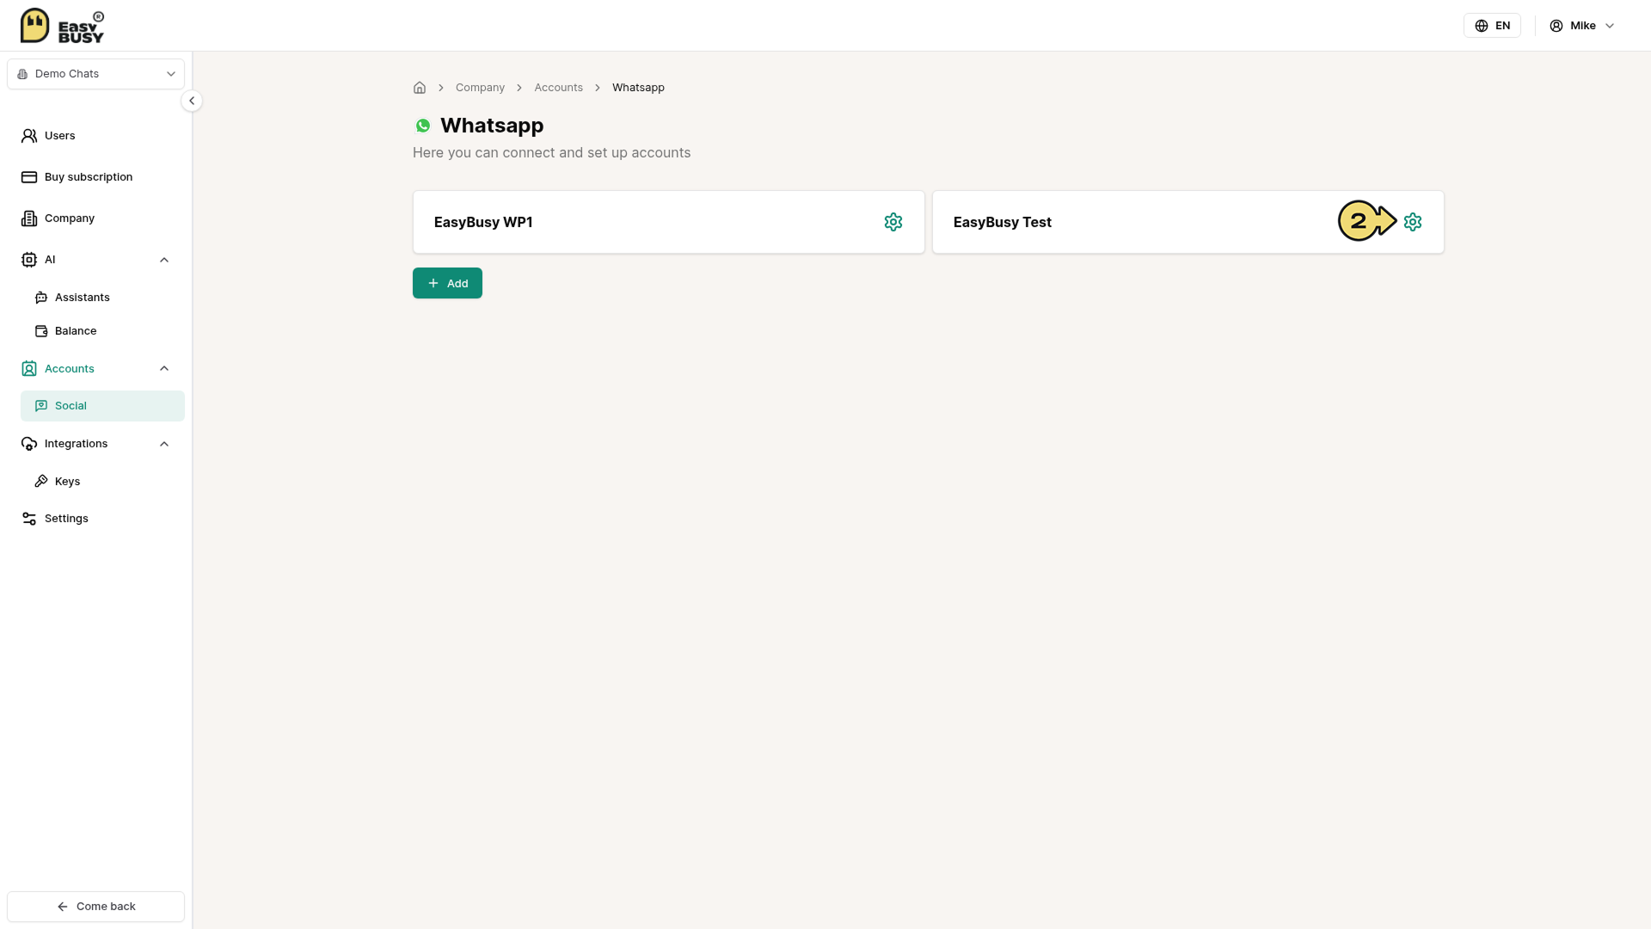The width and height of the screenshot is (1651, 929).
Task: Click the green Whatsapp logo icon
Action: point(423,126)
